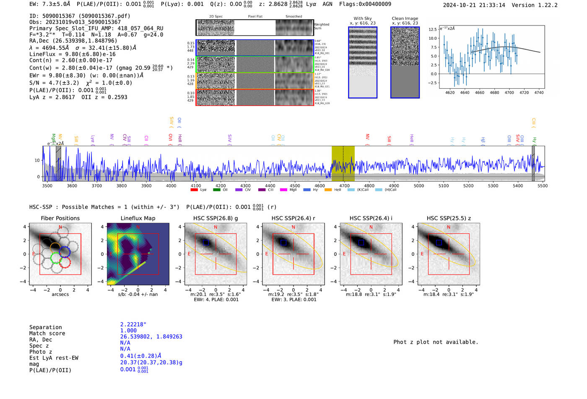This screenshot has height=399, width=587.
Task: Click the Smoothed column heading
Action: point(293,17)
